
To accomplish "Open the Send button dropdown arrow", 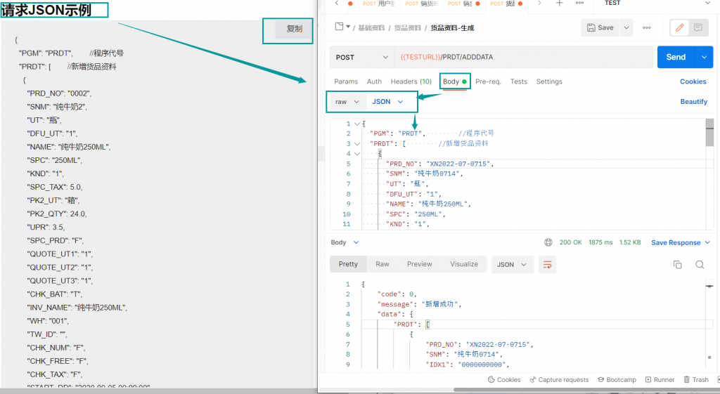I will (704, 57).
